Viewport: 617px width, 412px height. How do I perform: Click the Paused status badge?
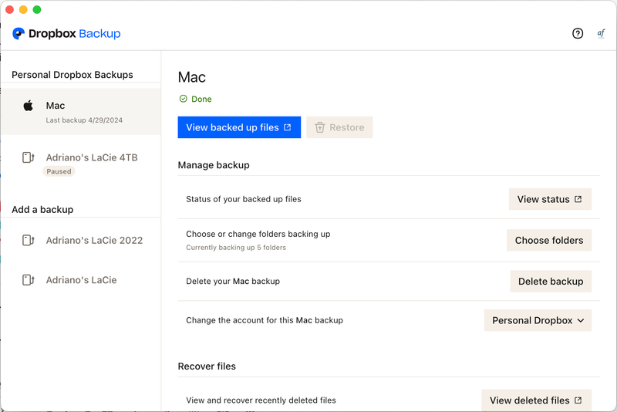point(59,171)
